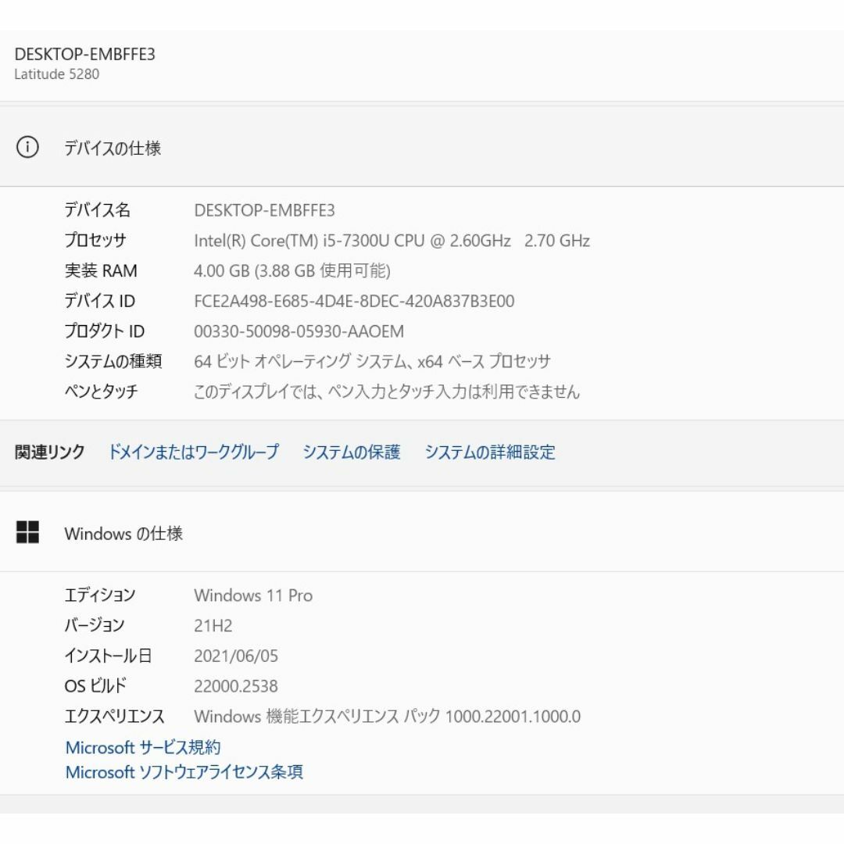Click the プロダクト ID value 00330-50098-05930-AAOEM
Screen dimensions: 844x844
tap(299, 331)
